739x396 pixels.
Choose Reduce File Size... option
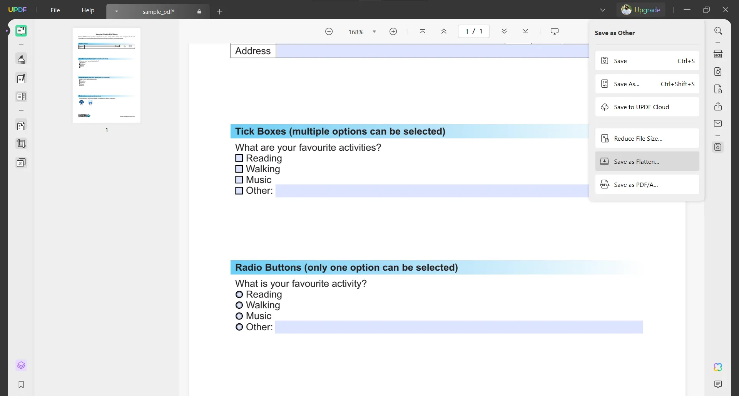pos(647,138)
